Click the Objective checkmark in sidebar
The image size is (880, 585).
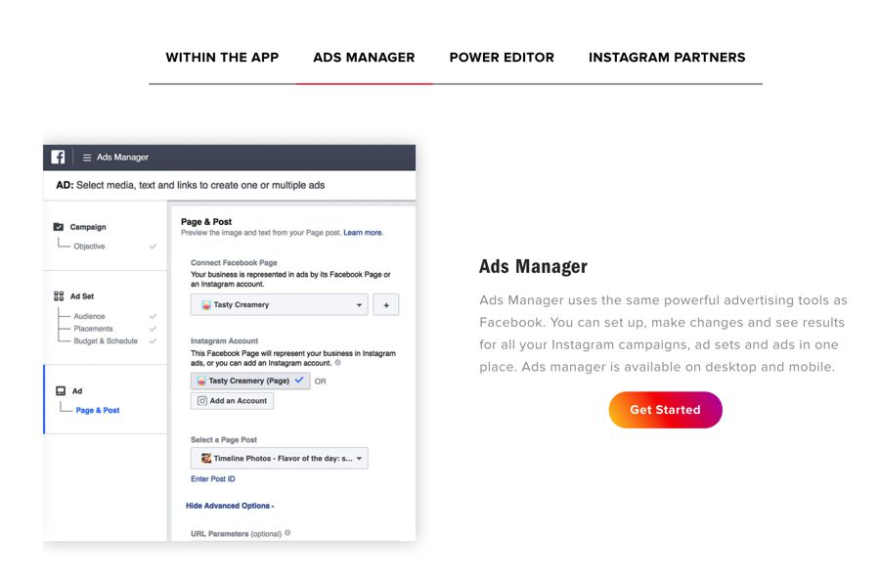tap(153, 247)
